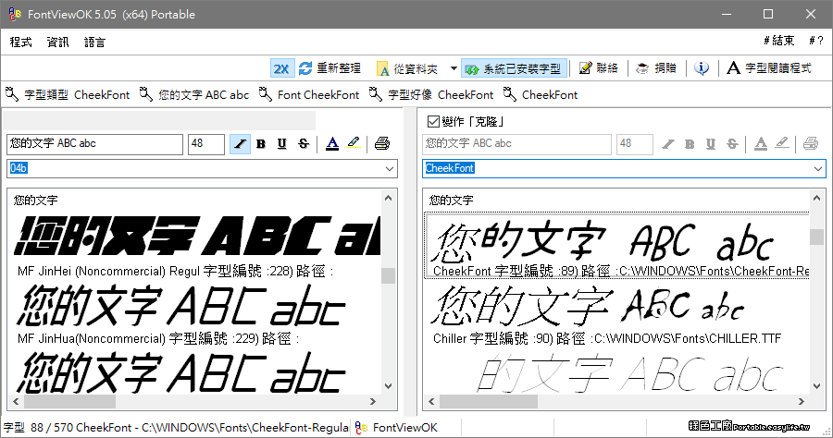Click right list scroll down arrow
The height and width of the screenshot is (438, 833).
point(816,386)
